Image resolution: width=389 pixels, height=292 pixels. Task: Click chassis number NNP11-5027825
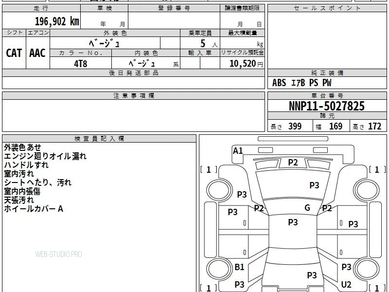pos(327,106)
